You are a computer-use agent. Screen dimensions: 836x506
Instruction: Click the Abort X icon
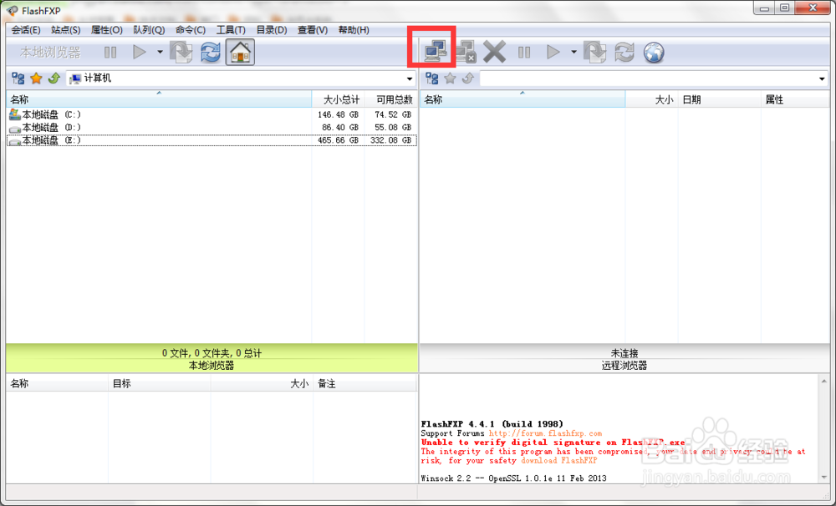coord(494,53)
